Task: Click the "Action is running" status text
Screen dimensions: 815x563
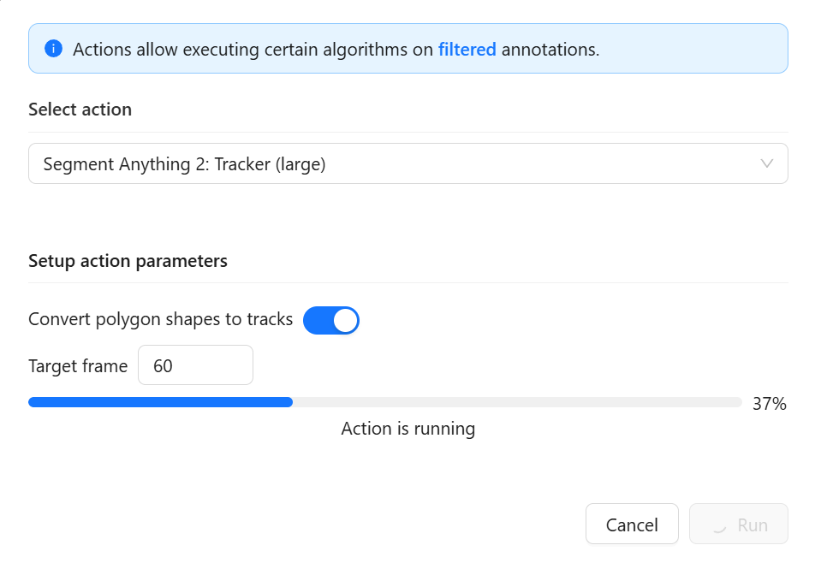Action: [x=408, y=429]
